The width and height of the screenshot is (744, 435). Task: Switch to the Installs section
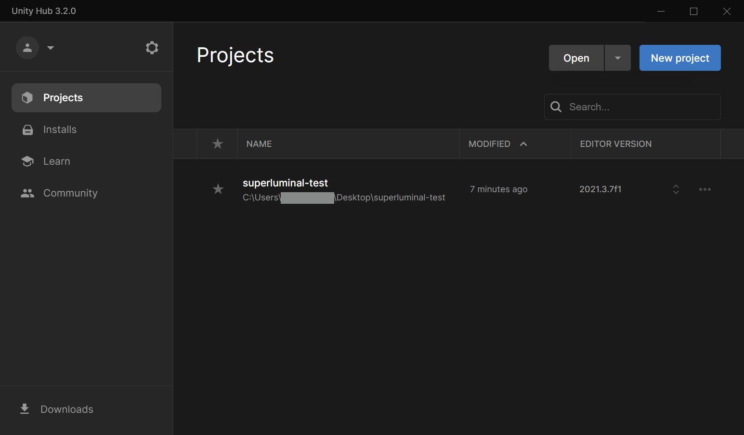[x=60, y=130]
